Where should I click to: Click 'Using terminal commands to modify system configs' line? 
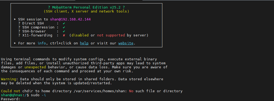(x=79, y=59)
